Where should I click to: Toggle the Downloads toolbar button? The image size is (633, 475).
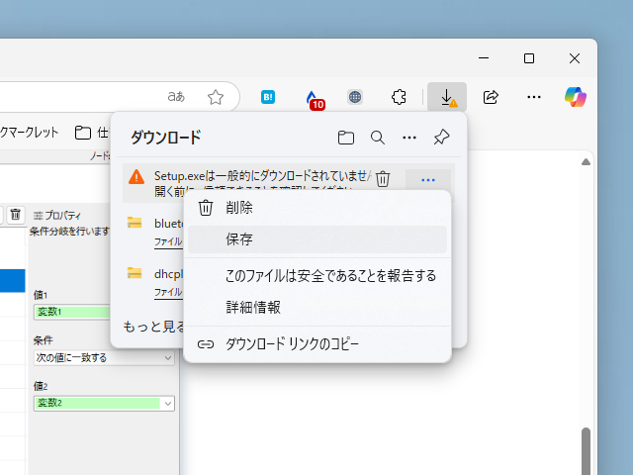447,97
